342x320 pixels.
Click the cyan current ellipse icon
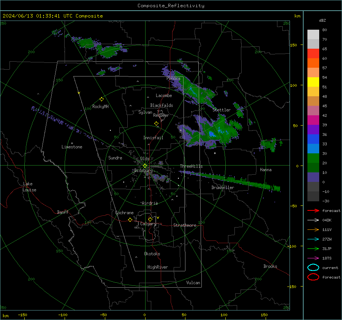point(313,267)
